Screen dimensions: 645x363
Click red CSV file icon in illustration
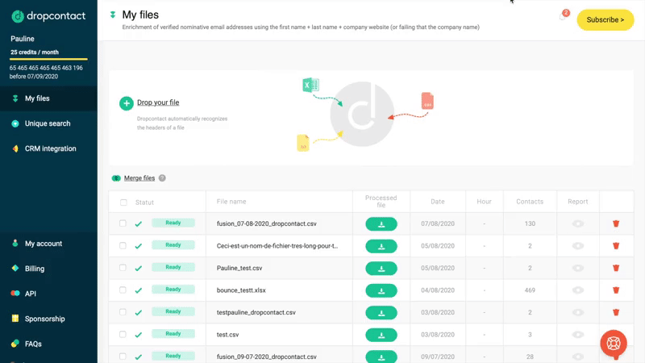[x=427, y=101]
